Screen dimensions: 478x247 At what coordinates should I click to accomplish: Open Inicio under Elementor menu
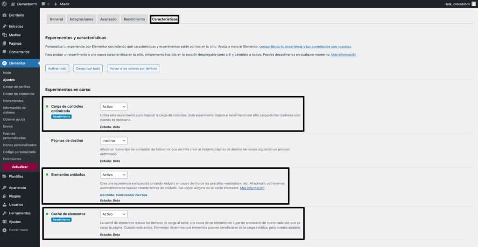coord(7,73)
